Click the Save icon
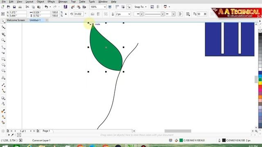262x147 pixels. 14,7
